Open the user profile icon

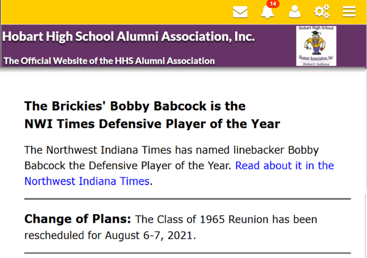[x=294, y=12]
